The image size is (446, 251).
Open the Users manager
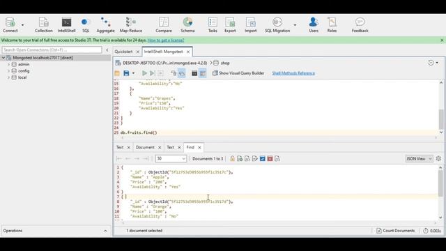click(314, 25)
